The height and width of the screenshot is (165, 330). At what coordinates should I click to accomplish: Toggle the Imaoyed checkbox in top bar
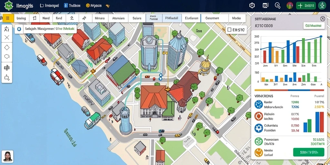pos(42,6)
